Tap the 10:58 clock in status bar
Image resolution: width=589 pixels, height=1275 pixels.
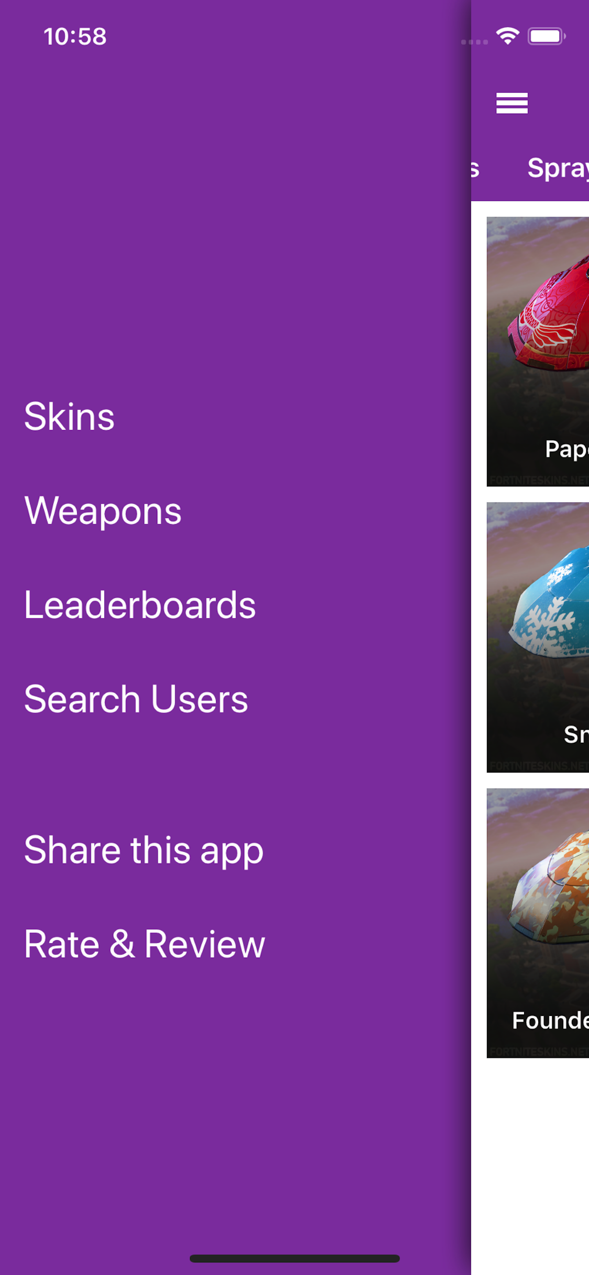coord(75,37)
